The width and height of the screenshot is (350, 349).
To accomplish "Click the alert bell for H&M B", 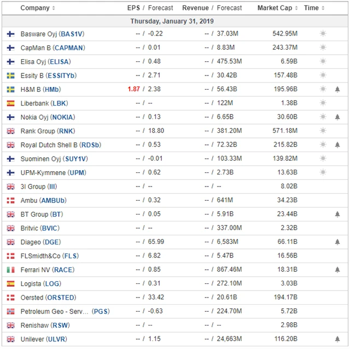I will click(x=337, y=89).
